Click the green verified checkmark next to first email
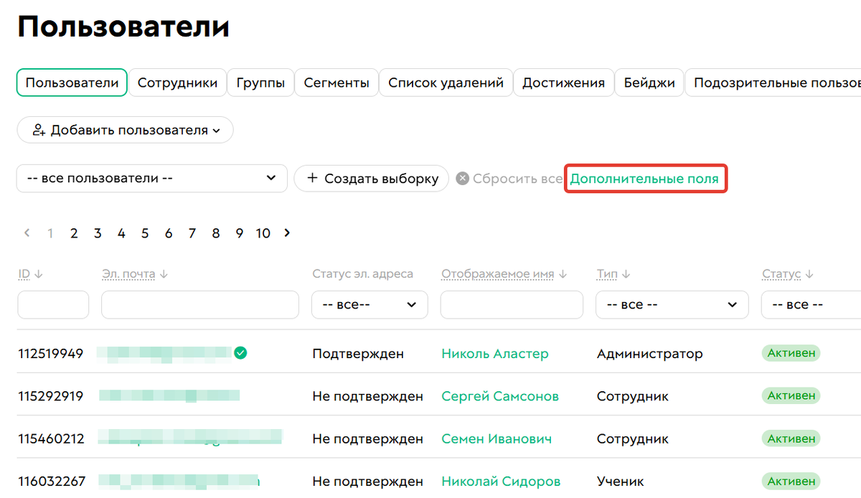Screen dimensions: 861x498 (241, 353)
